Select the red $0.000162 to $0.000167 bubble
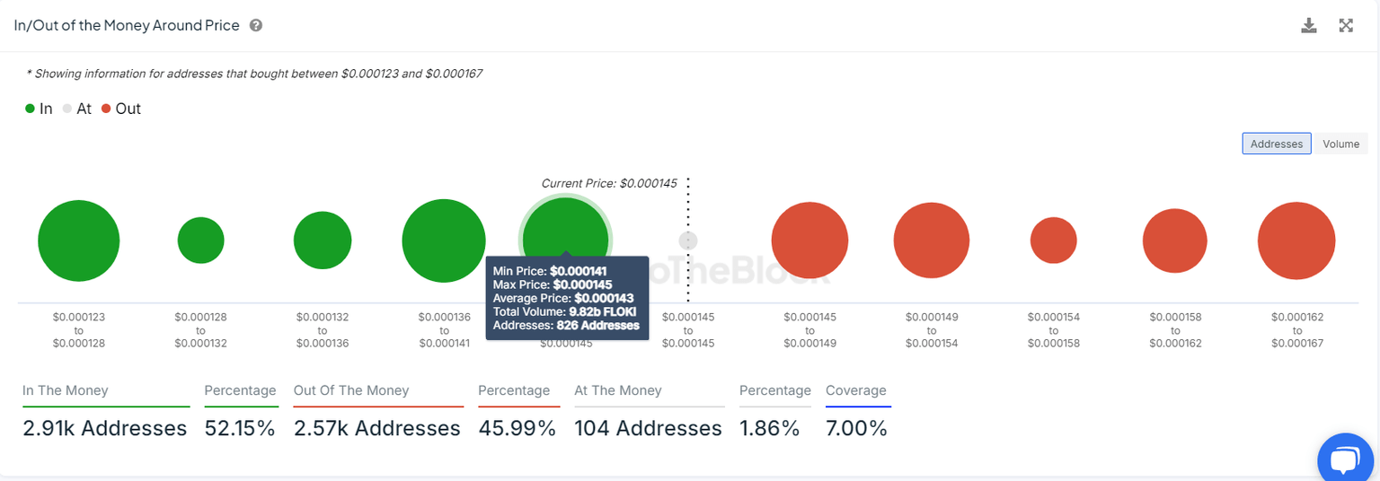Screen dimensions: 1380x481 [x=1296, y=240]
